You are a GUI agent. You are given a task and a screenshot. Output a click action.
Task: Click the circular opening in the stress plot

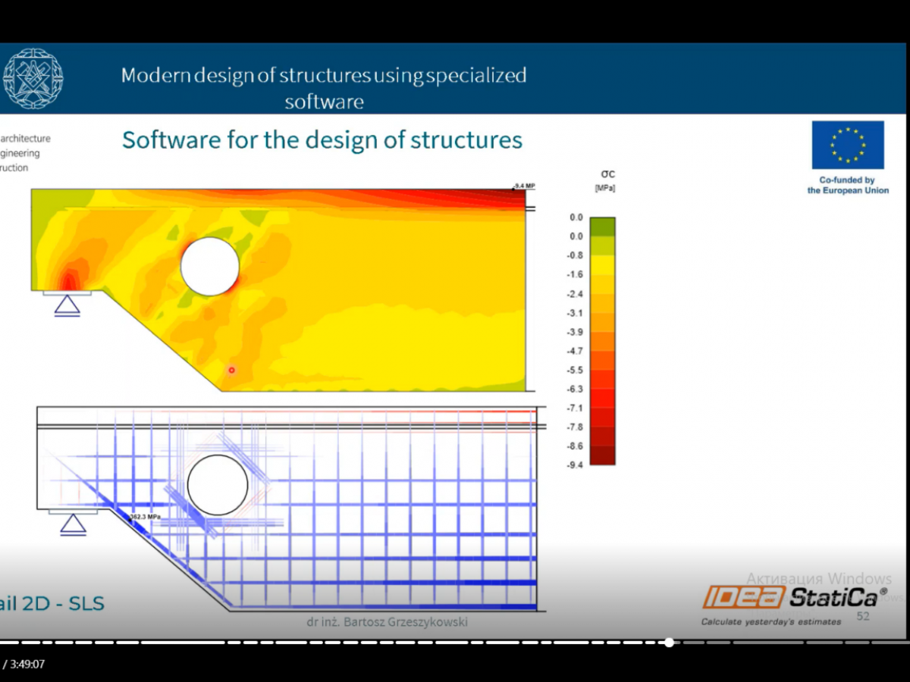click(210, 266)
